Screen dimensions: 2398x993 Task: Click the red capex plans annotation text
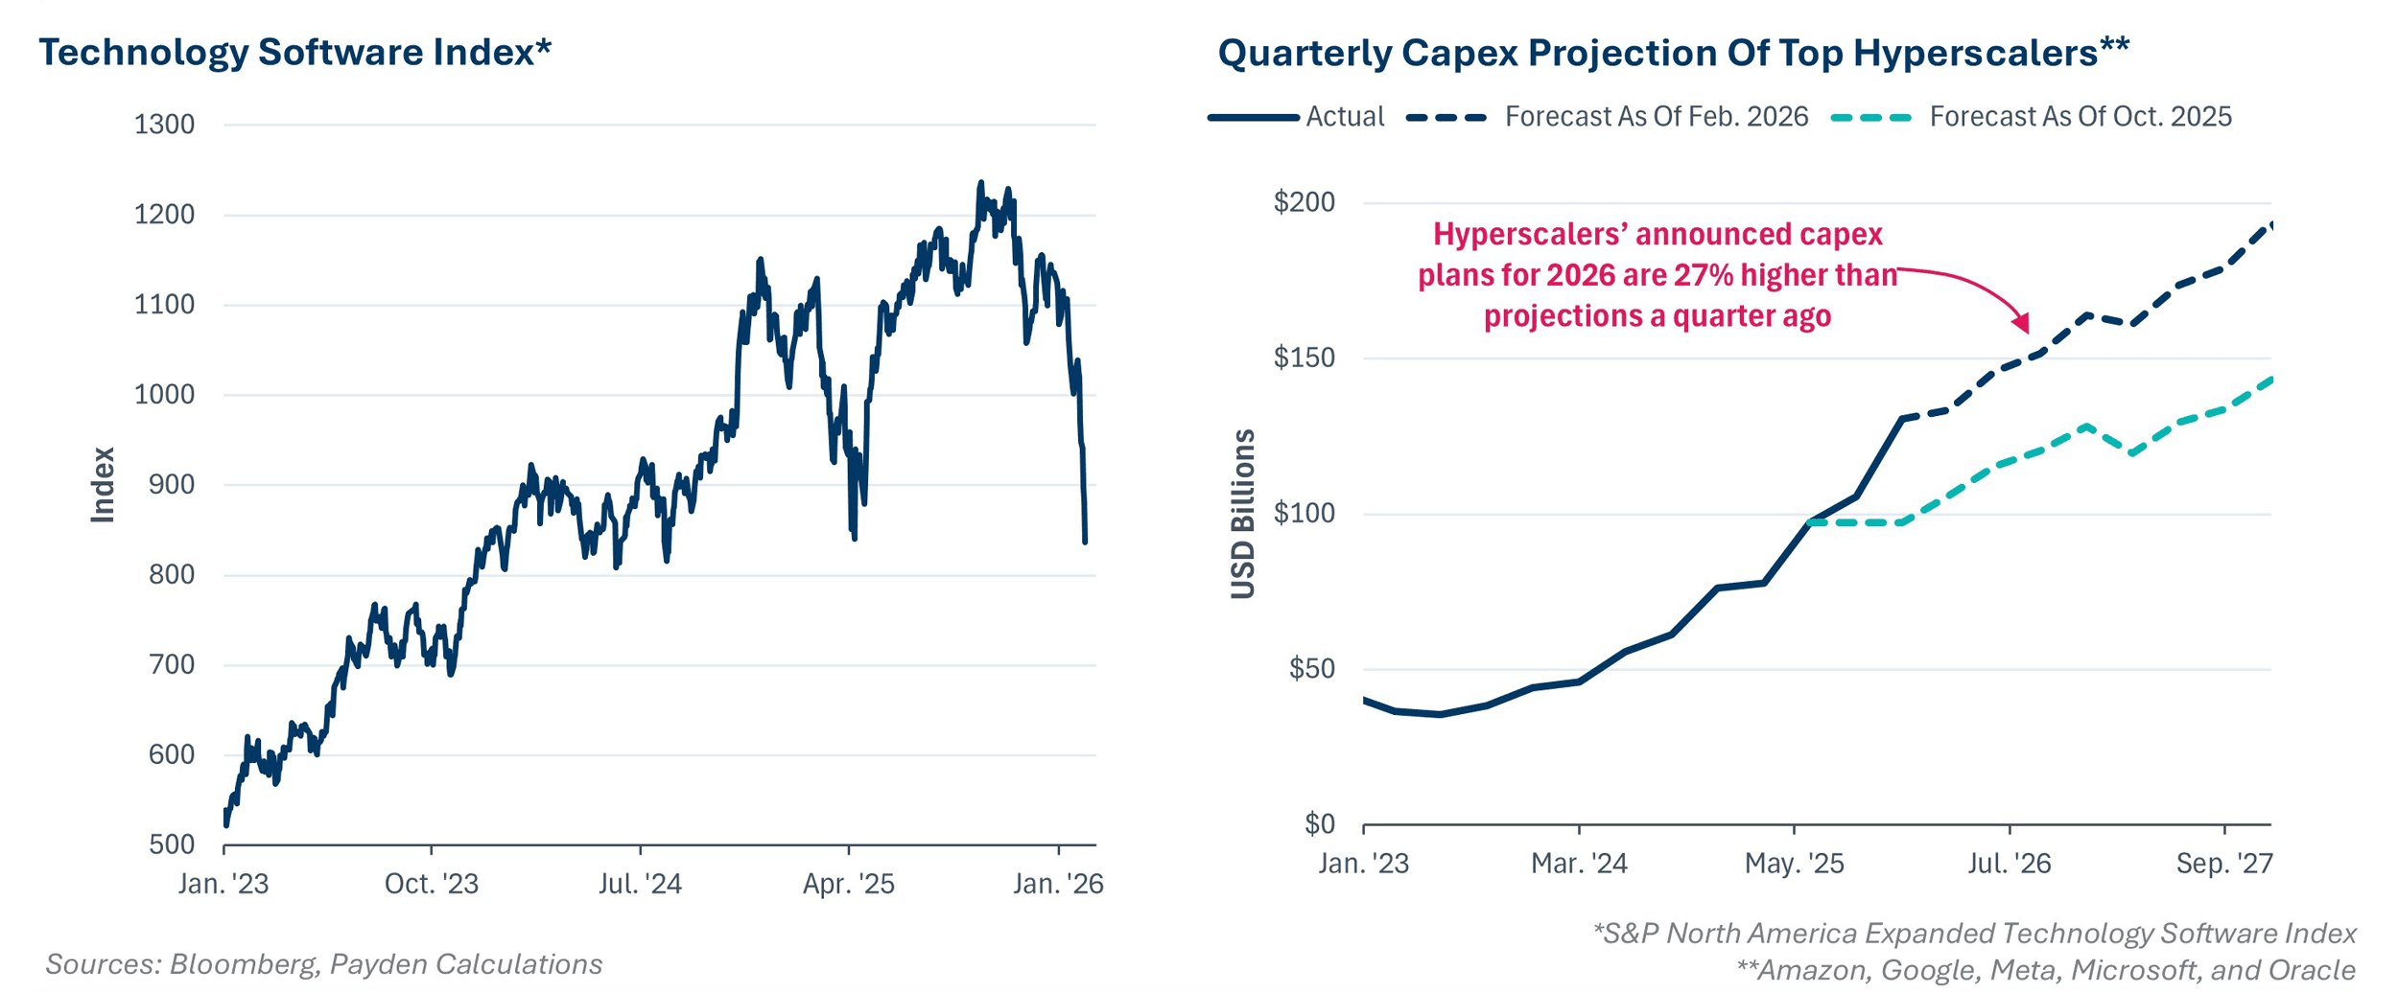[x=1657, y=275]
